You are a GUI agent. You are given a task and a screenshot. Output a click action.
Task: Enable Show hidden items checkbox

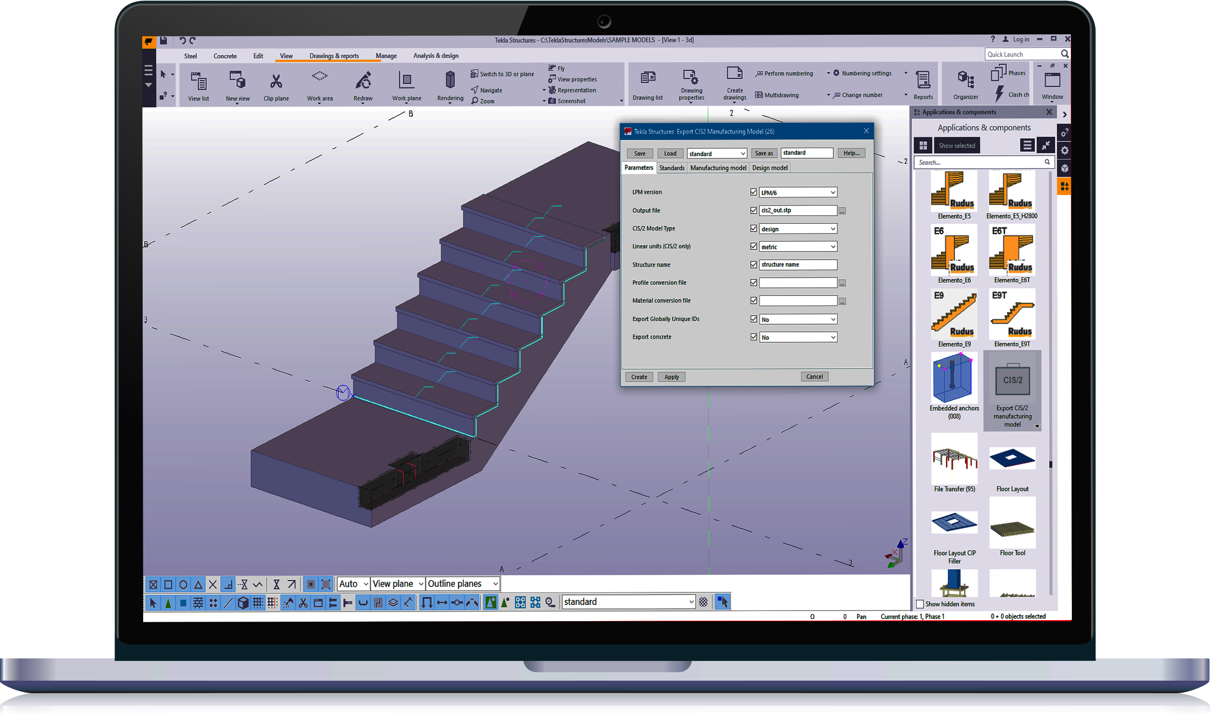(920, 604)
